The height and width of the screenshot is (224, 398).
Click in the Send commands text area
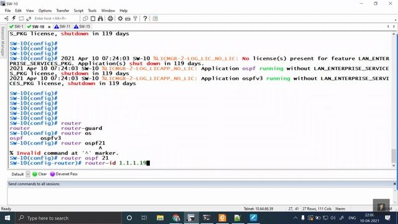tap(200, 196)
